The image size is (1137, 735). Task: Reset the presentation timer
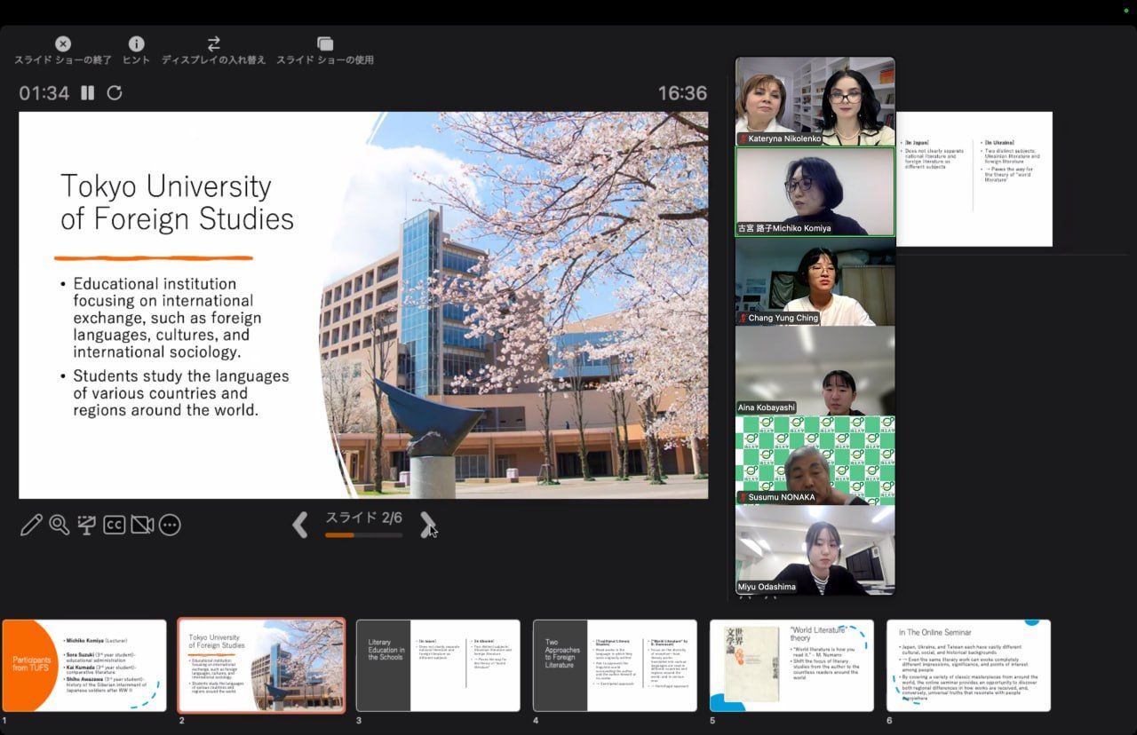(x=115, y=92)
